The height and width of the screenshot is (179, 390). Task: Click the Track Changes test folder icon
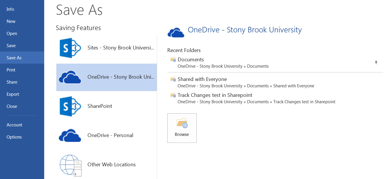(x=173, y=95)
